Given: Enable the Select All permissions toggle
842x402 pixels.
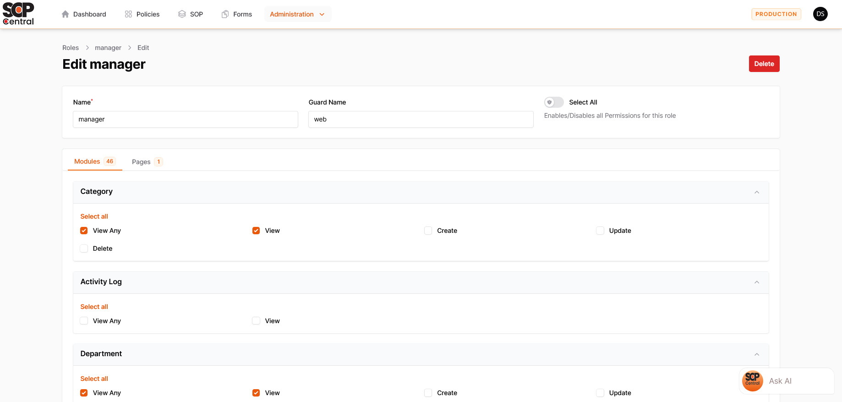Looking at the screenshot, I should (x=554, y=102).
